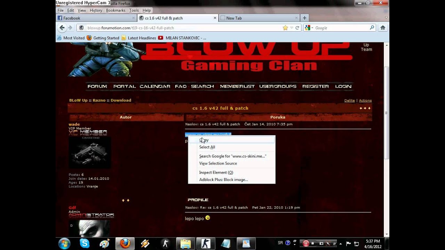Screen dimensions: 445x250
Task: Open Skype from the taskbar
Action: (x=84, y=243)
